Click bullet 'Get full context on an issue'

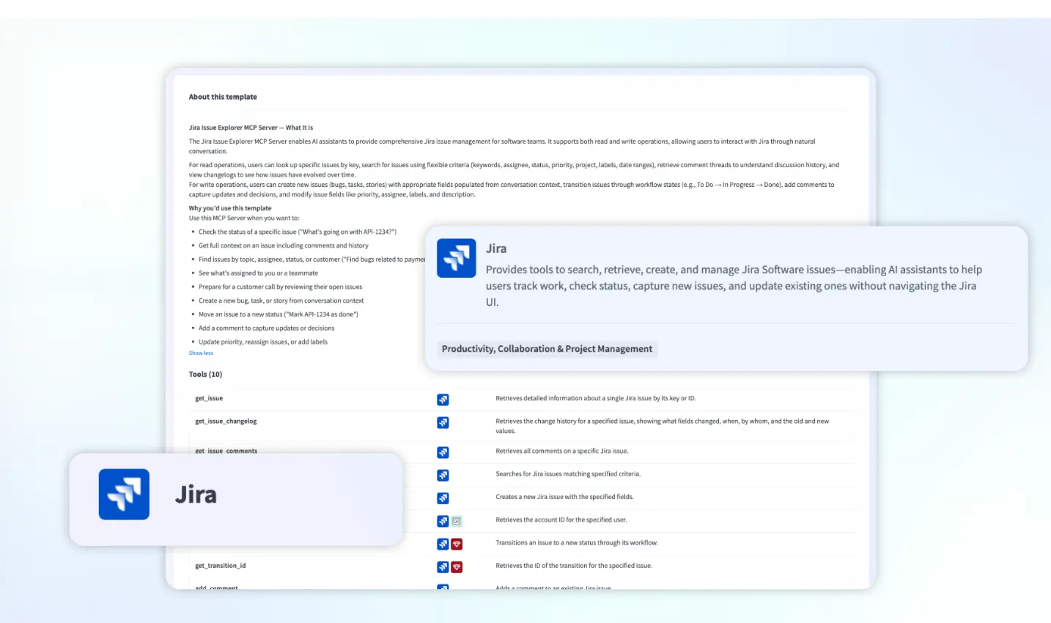pos(284,246)
